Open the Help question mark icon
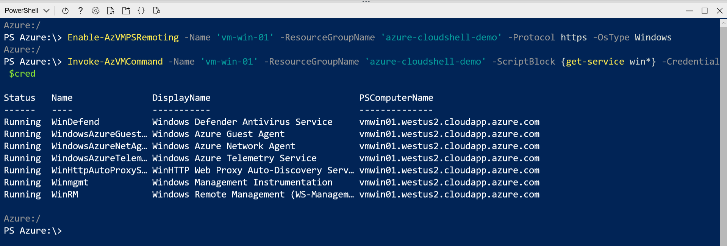The image size is (727, 246). tap(80, 11)
